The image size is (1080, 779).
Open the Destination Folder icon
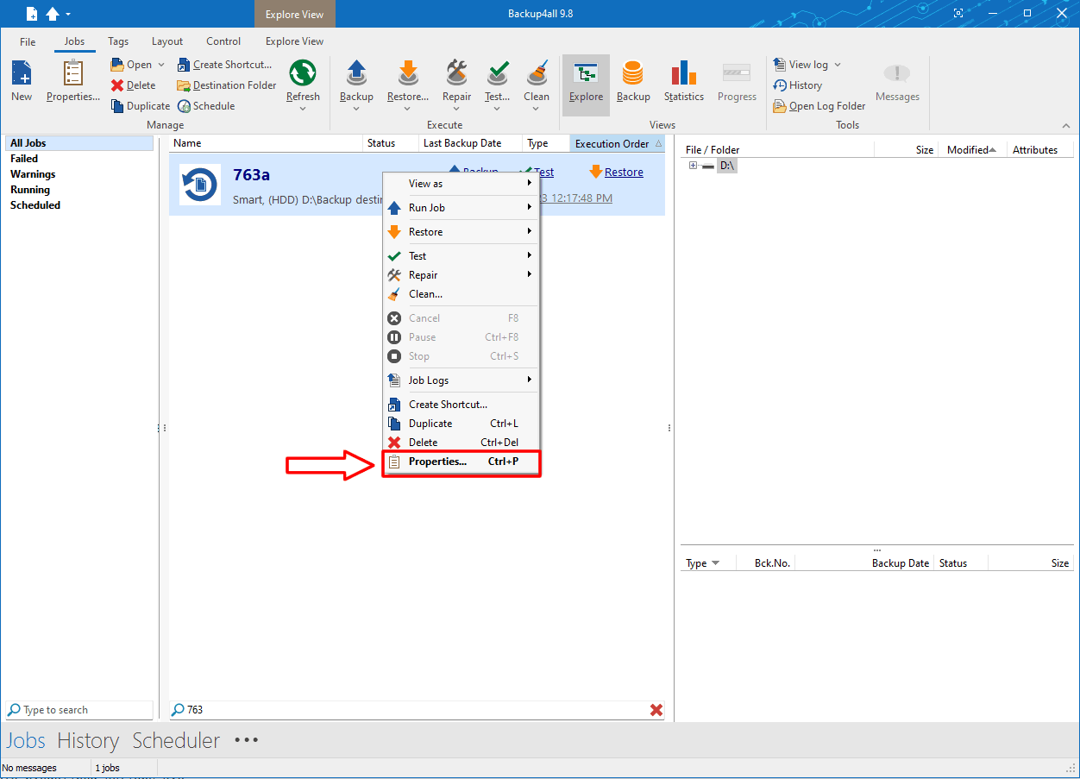point(226,85)
